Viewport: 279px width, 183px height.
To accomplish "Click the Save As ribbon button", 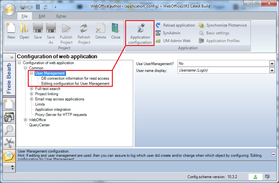I will click(x=51, y=33).
